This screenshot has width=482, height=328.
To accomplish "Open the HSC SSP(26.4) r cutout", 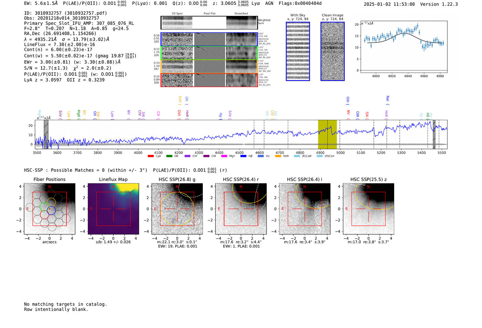I will 241,209.
